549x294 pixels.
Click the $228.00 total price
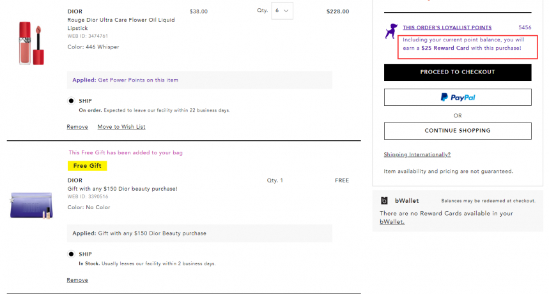[337, 11]
